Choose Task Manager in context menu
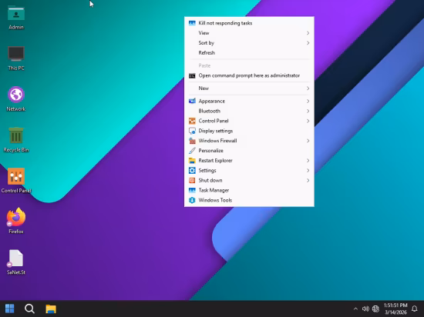The width and height of the screenshot is (424, 317). (x=249, y=190)
